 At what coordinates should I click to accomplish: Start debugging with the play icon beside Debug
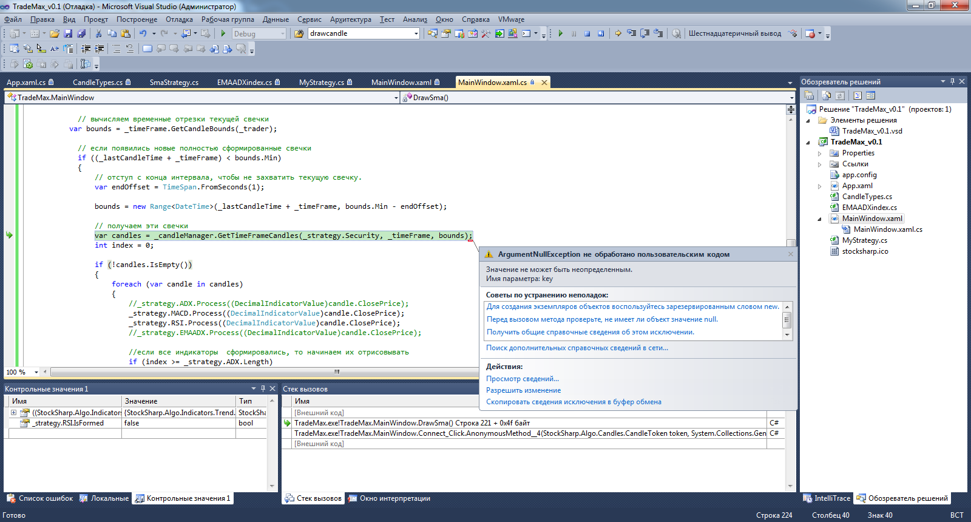pyautogui.click(x=223, y=33)
